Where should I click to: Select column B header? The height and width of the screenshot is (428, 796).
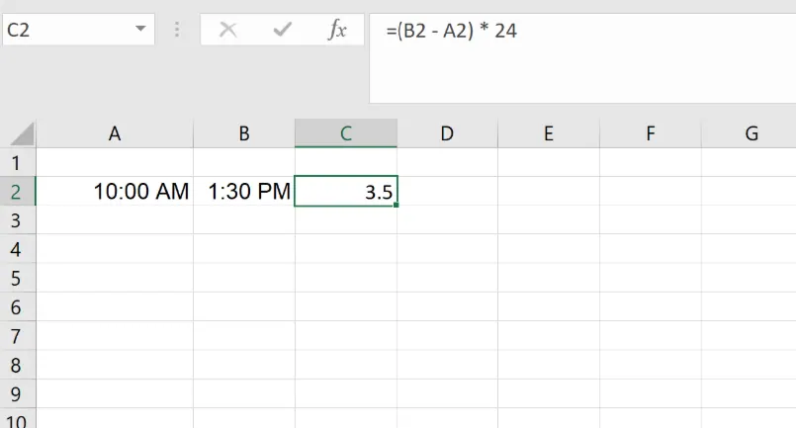click(x=243, y=133)
